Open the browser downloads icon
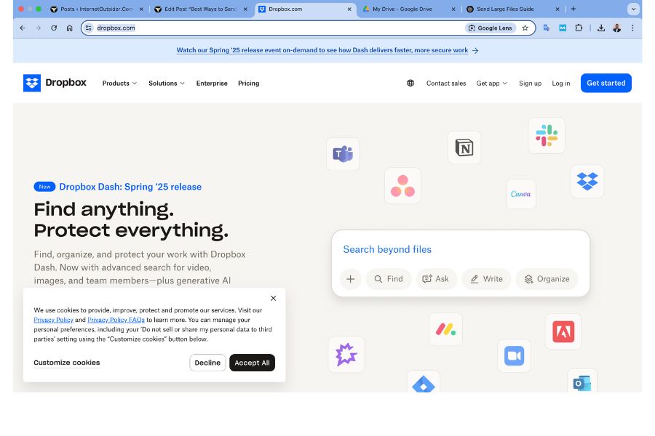 pos(601,28)
